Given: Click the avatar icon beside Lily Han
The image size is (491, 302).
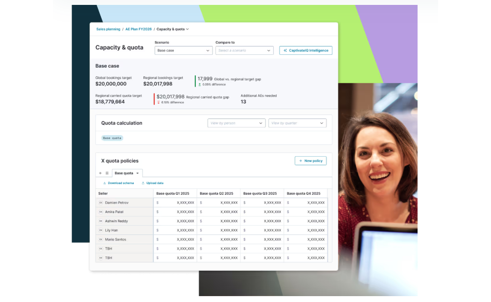Looking at the screenshot, I should tap(101, 231).
